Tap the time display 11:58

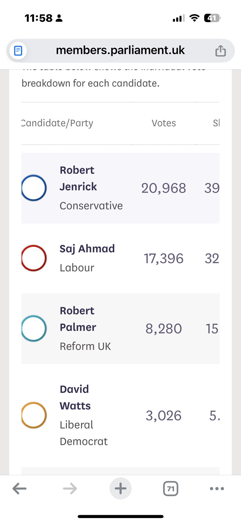(x=38, y=18)
